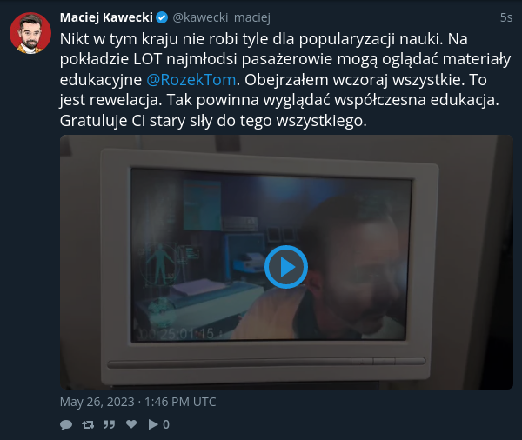Click the tweet text body
Image resolution: width=522 pixels, height=440 pixels.
coord(285,80)
